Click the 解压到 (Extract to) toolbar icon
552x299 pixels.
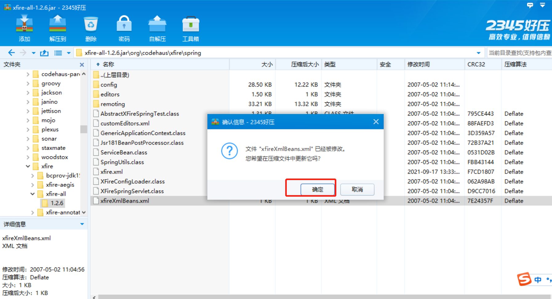coord(58,25)
